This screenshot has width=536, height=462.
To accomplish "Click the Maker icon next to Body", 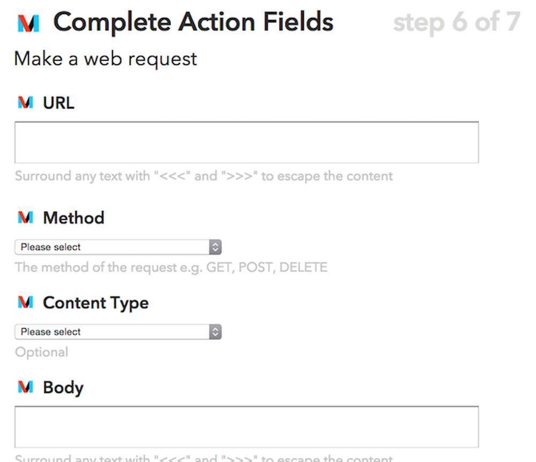I will tap(25, 387).
